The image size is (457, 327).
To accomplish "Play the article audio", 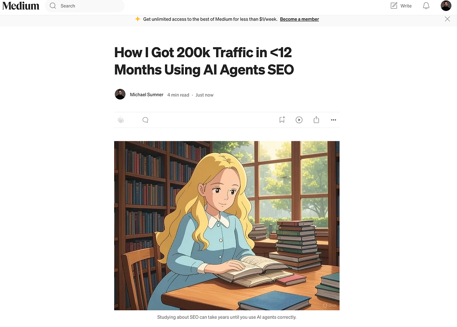I will point(299,120).
